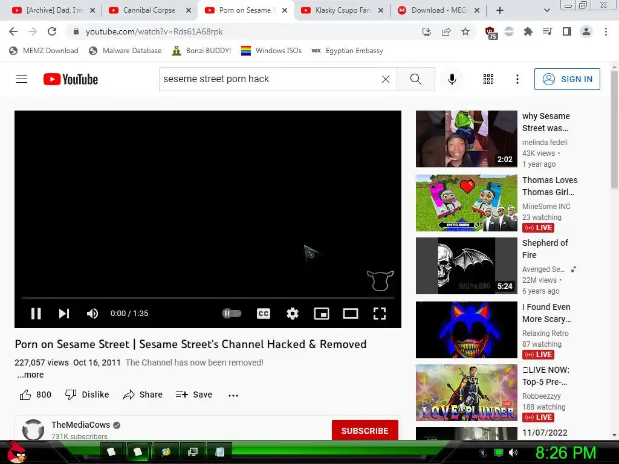Viewport: 619px width, 464px height.
Task: Open taskbar volume speaker icon
Action: tap(513, 453)
